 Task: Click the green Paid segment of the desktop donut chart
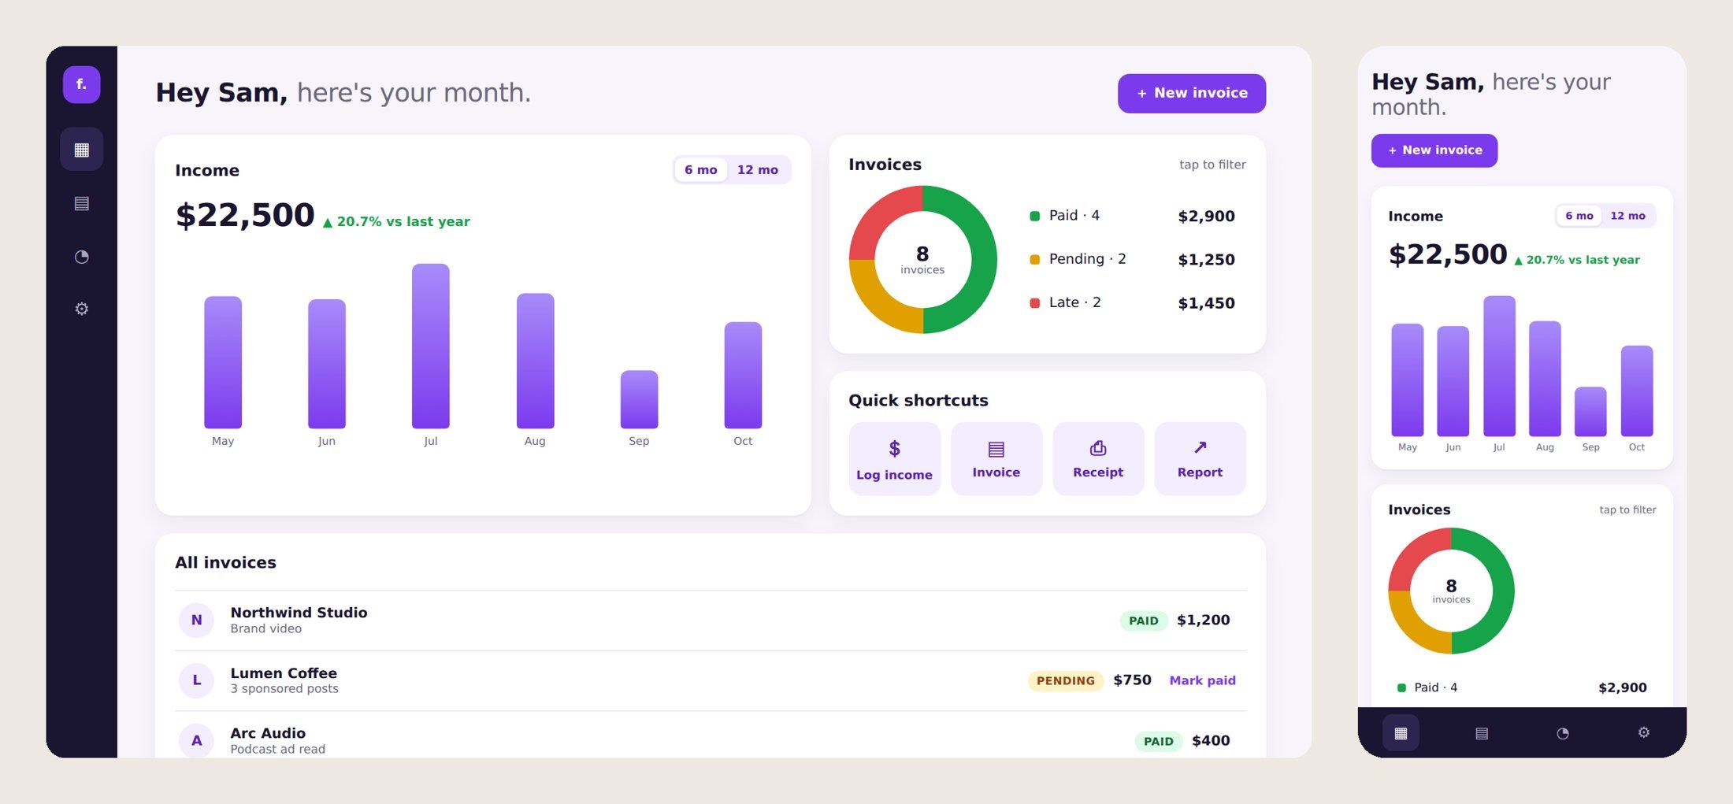pyautogui.click(x=984, y=260)
